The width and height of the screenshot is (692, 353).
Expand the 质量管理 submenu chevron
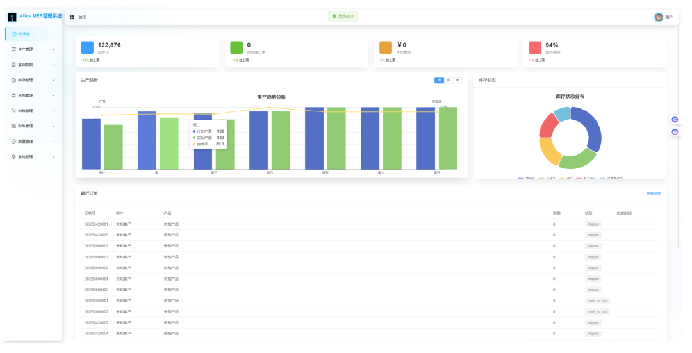(54, 142)
